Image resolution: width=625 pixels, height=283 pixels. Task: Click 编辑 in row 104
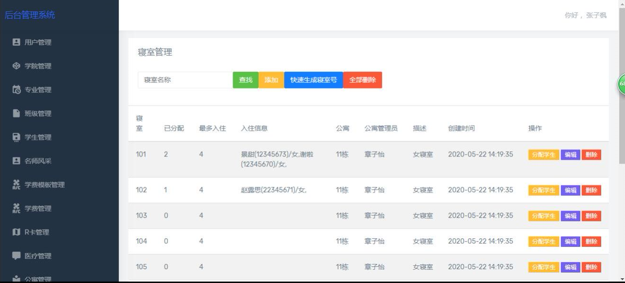click(570, 242)
